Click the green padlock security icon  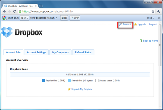click(20, 11)
